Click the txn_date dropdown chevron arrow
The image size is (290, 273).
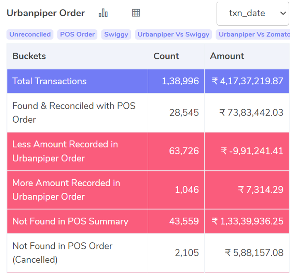pos(283,13)
